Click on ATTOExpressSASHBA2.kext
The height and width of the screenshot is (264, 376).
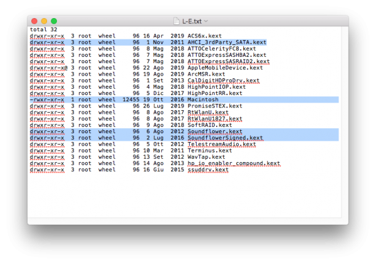pos(227,55)
